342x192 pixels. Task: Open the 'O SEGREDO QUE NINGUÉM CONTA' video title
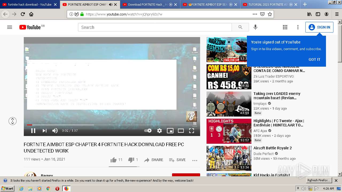click(279, 69)
